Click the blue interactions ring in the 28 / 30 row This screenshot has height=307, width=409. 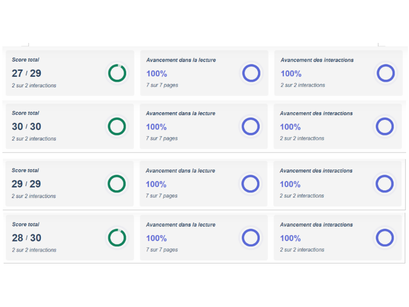pos(384,237)
